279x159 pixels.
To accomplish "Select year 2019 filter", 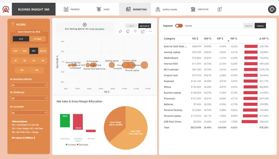I will pos(15,51).
